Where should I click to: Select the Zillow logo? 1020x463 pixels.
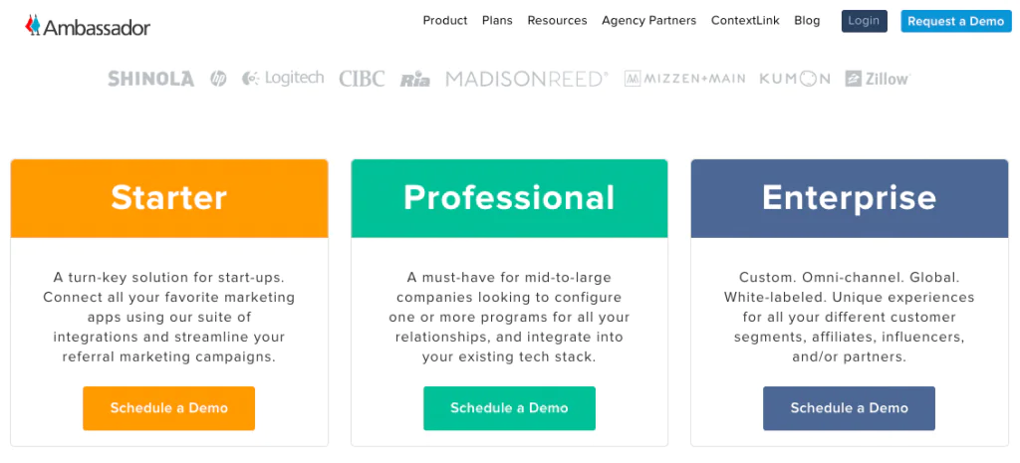878,79
